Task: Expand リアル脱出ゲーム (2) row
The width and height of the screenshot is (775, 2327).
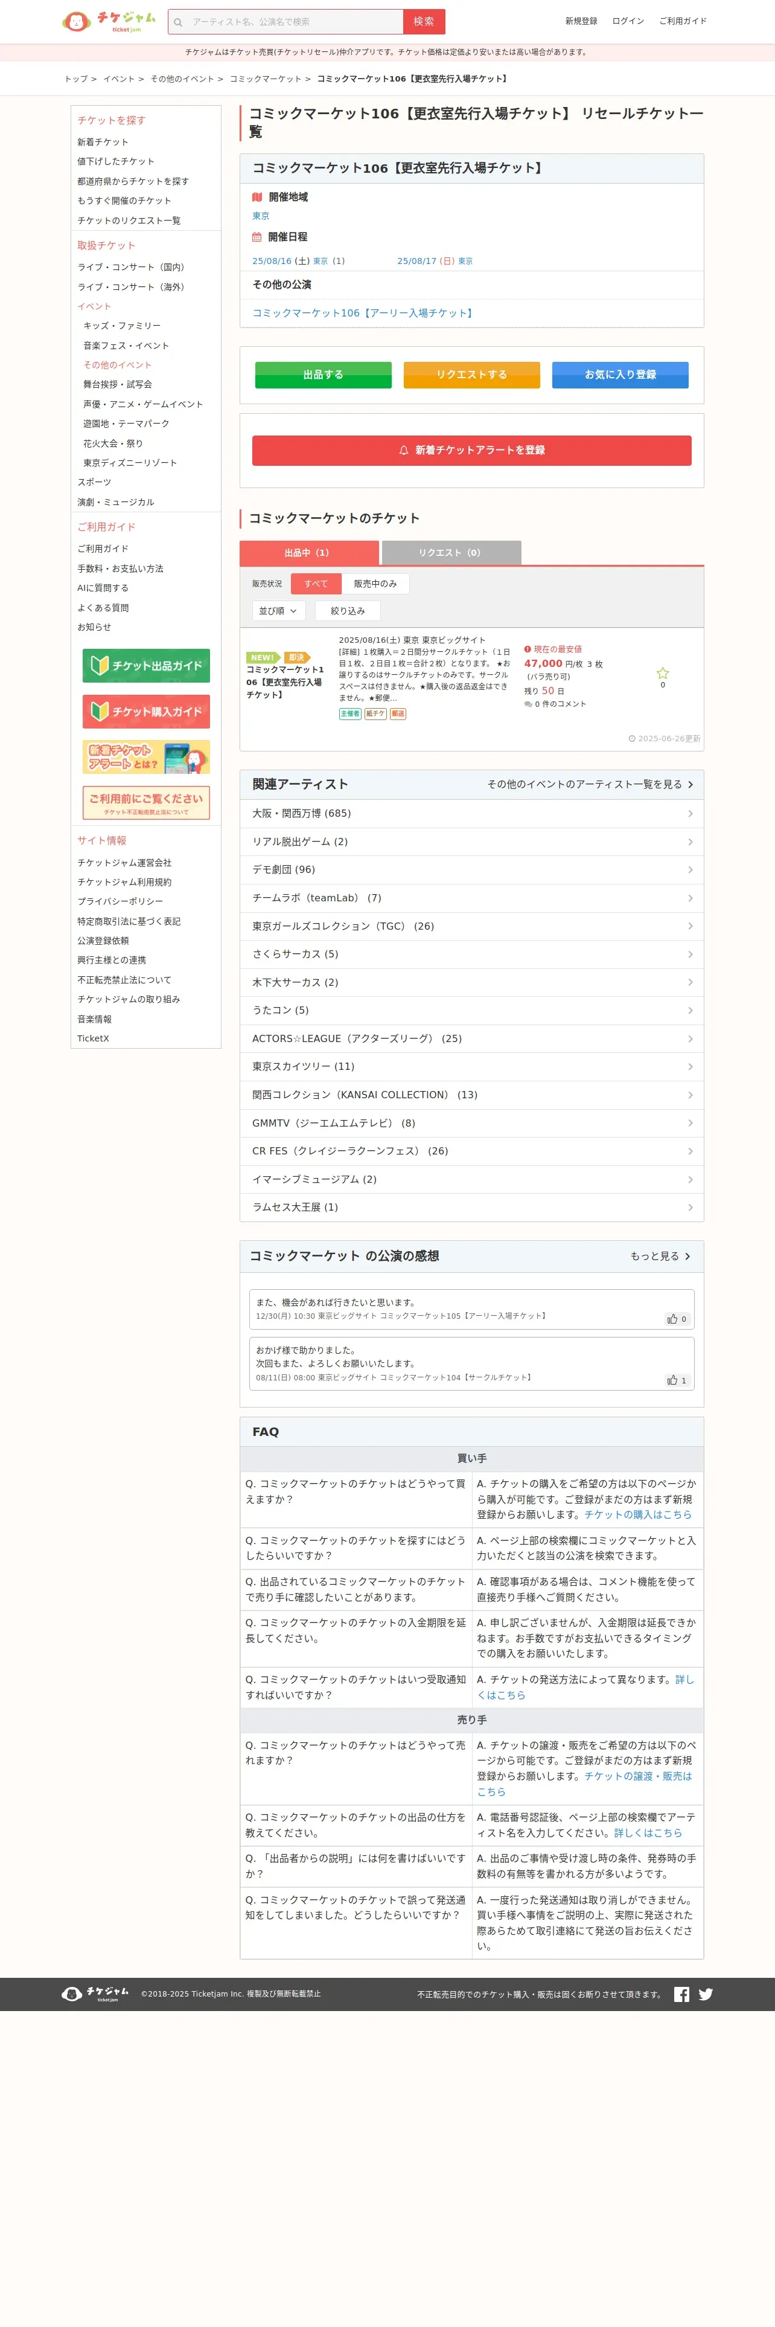Action: [x=472, y=842]
